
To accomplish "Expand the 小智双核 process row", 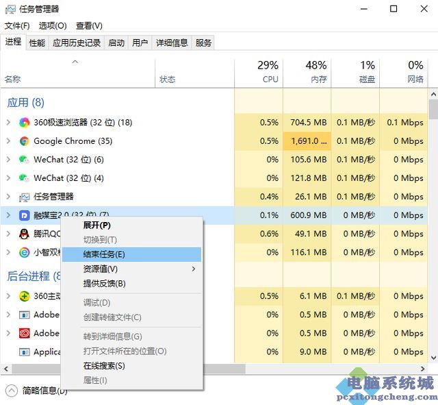I will click(8, 253).
